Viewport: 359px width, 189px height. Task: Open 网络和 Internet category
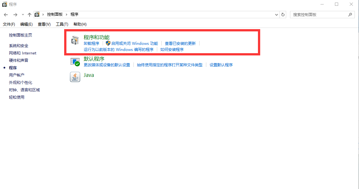tap(23, 53)
